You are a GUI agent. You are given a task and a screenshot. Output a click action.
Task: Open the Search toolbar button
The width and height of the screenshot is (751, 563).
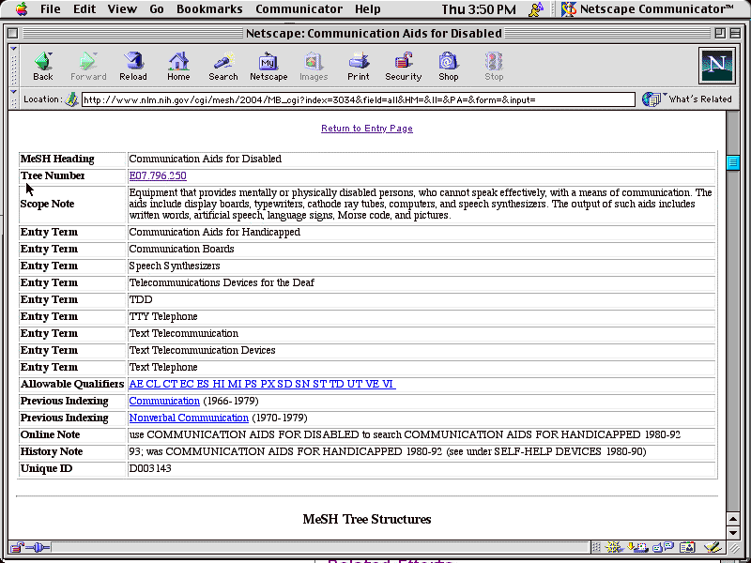pyautogui.click(x=223, y=66)
